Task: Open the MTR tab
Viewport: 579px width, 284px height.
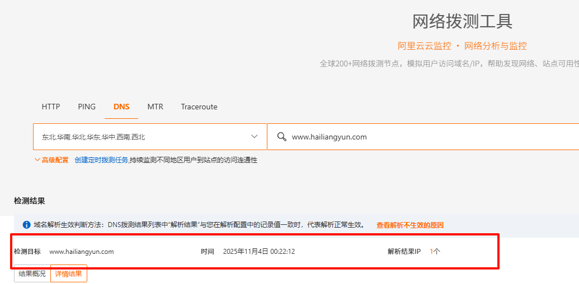Action: pyautogui.click(x=156, y=107)
